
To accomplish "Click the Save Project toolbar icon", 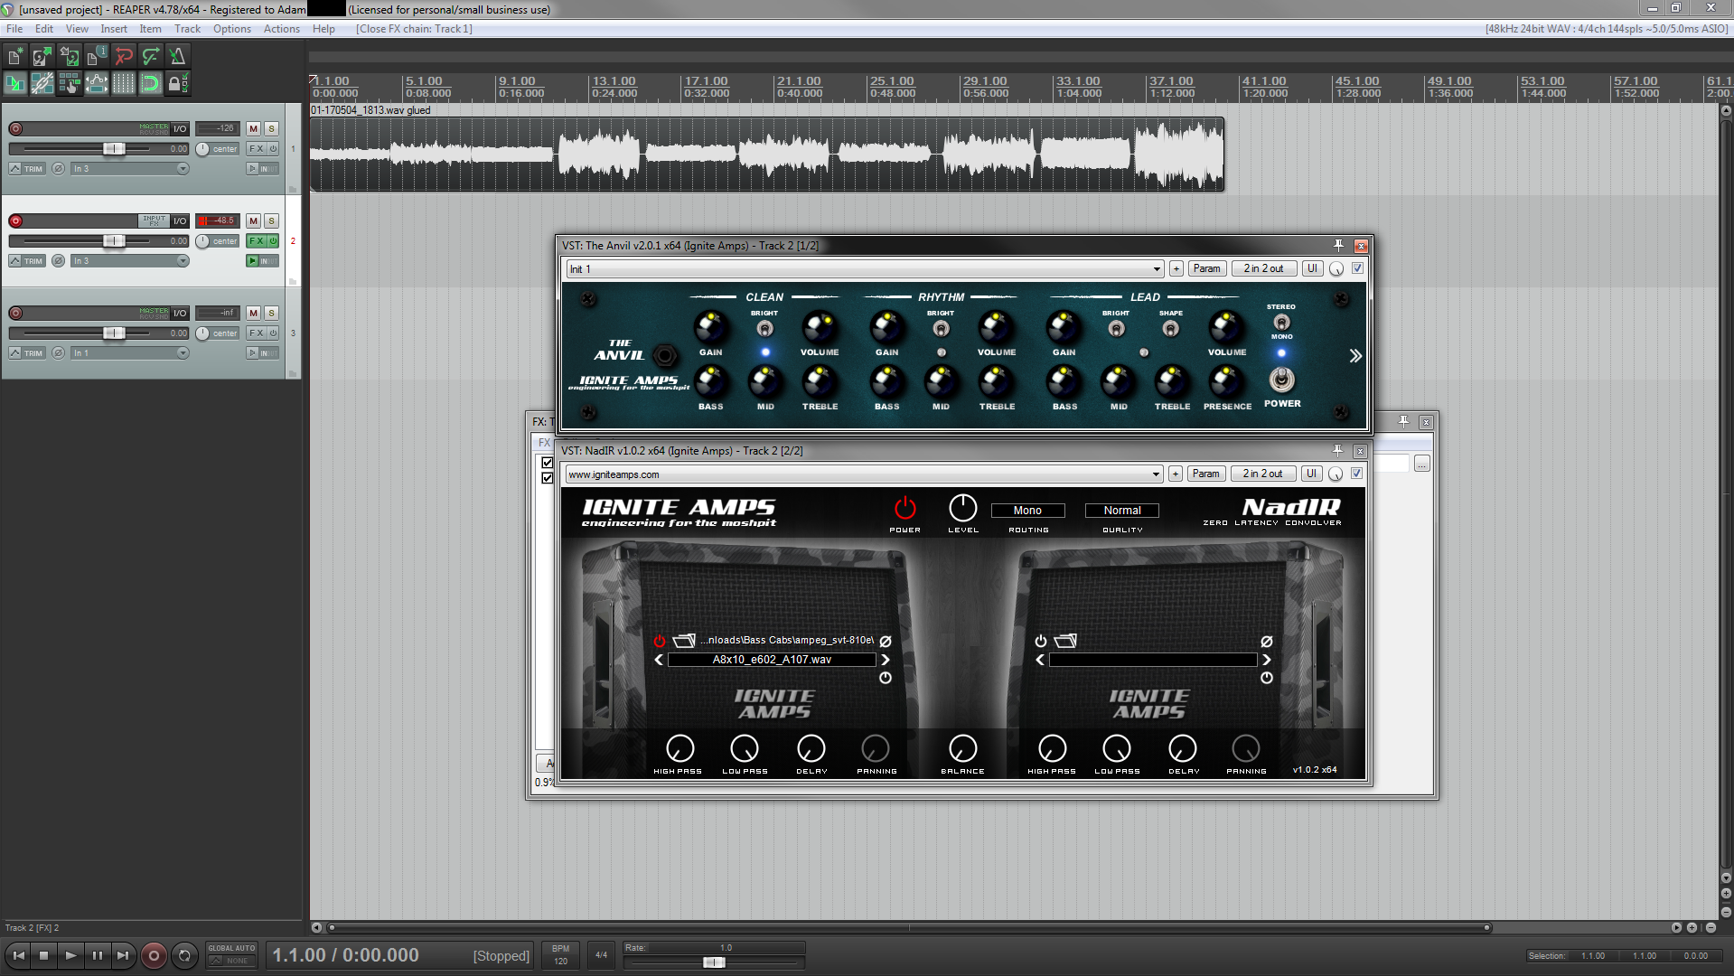I will coord(69,56).
